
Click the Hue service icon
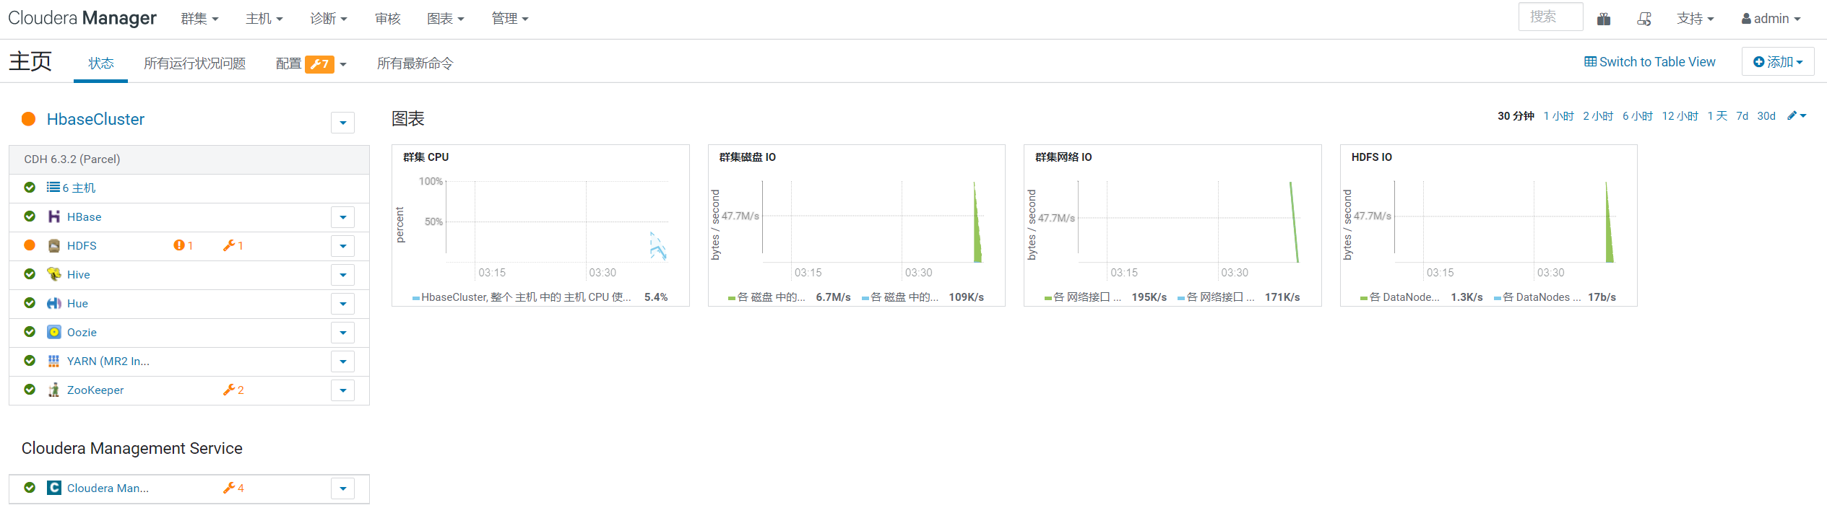(x=53, y=303)
